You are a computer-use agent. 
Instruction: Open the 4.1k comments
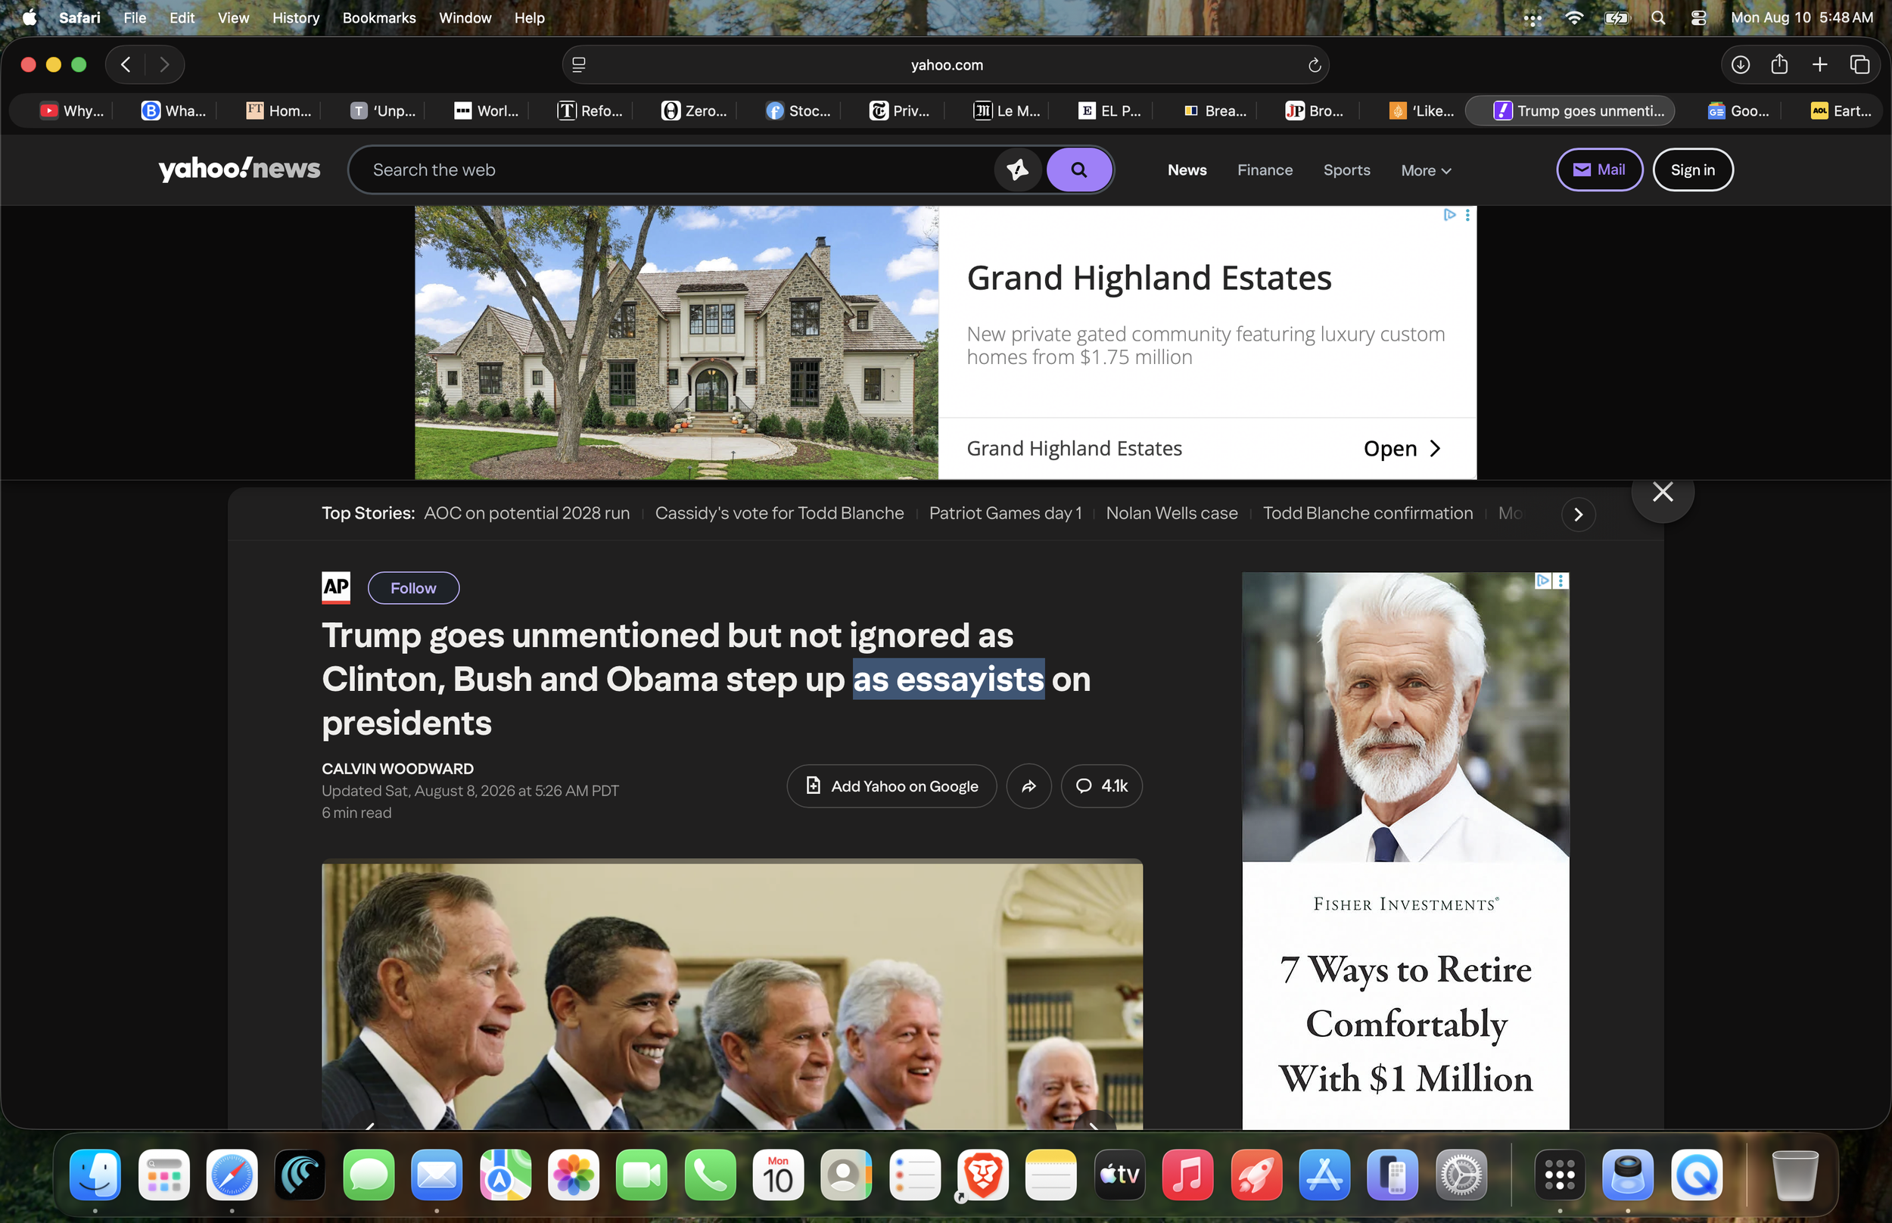(x=1101, y=786)
